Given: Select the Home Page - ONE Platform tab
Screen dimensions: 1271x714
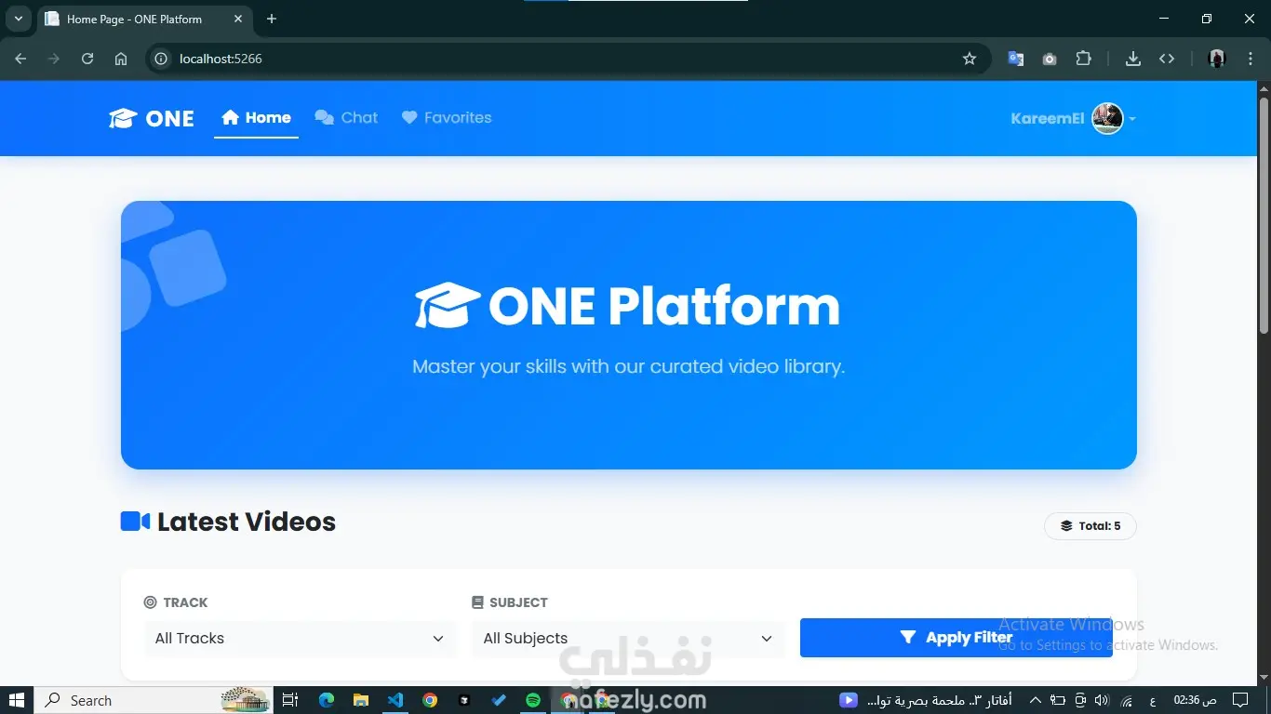Looking at the screenshot, I should 145,19.
